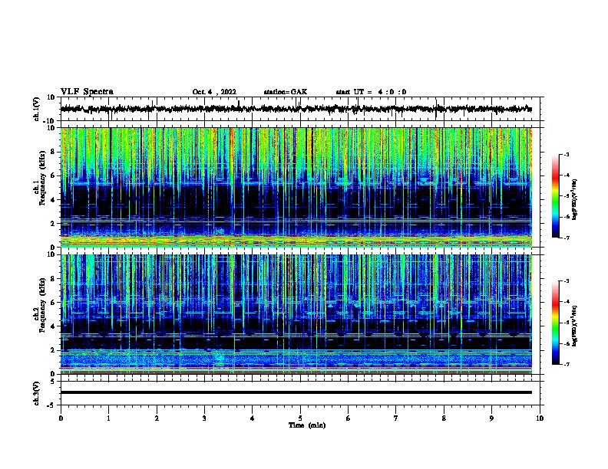This screenshot has height=469, width=608.
Task: Click the ch.1 color bar "log(PSD)" caption
Action: pos(575,199)
